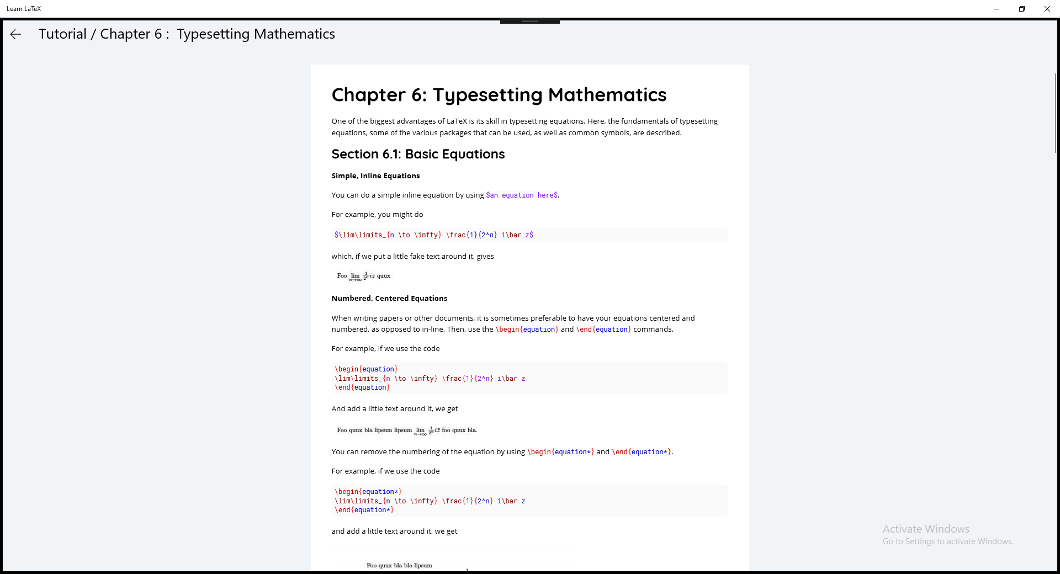Minimize the Learn LaTeX window
The image size is (1060, 574).
click(x=997, y=9)
